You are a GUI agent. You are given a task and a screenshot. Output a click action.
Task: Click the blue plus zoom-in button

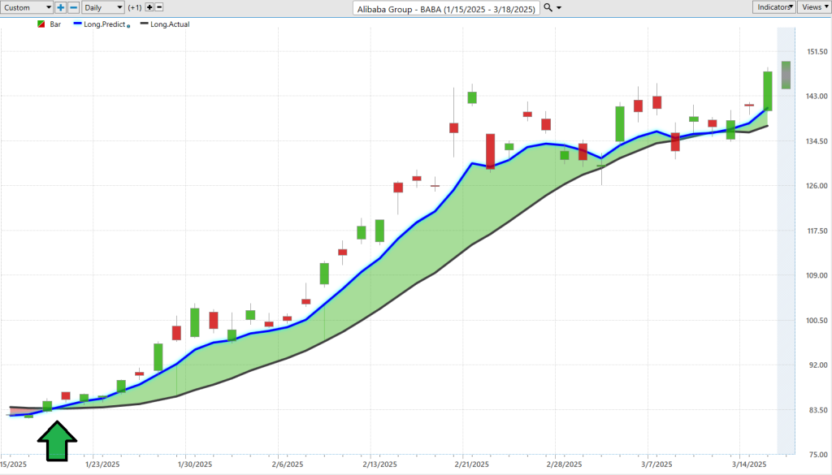(61, 7)
